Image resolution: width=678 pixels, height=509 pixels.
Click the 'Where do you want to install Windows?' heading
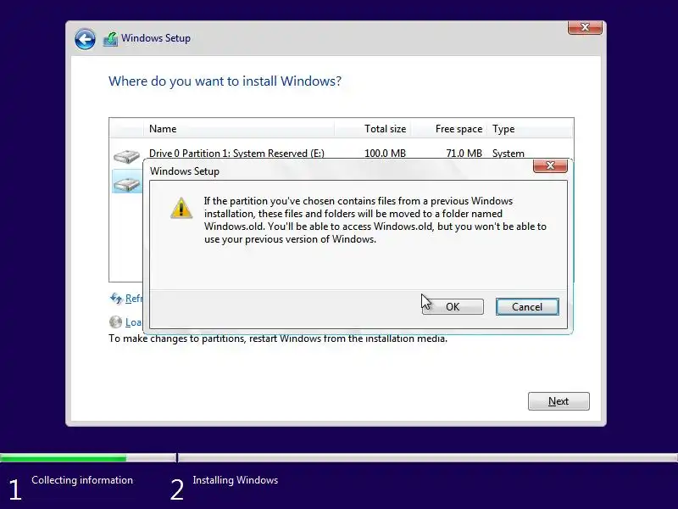pyautogui.click(x=225, y=81)
